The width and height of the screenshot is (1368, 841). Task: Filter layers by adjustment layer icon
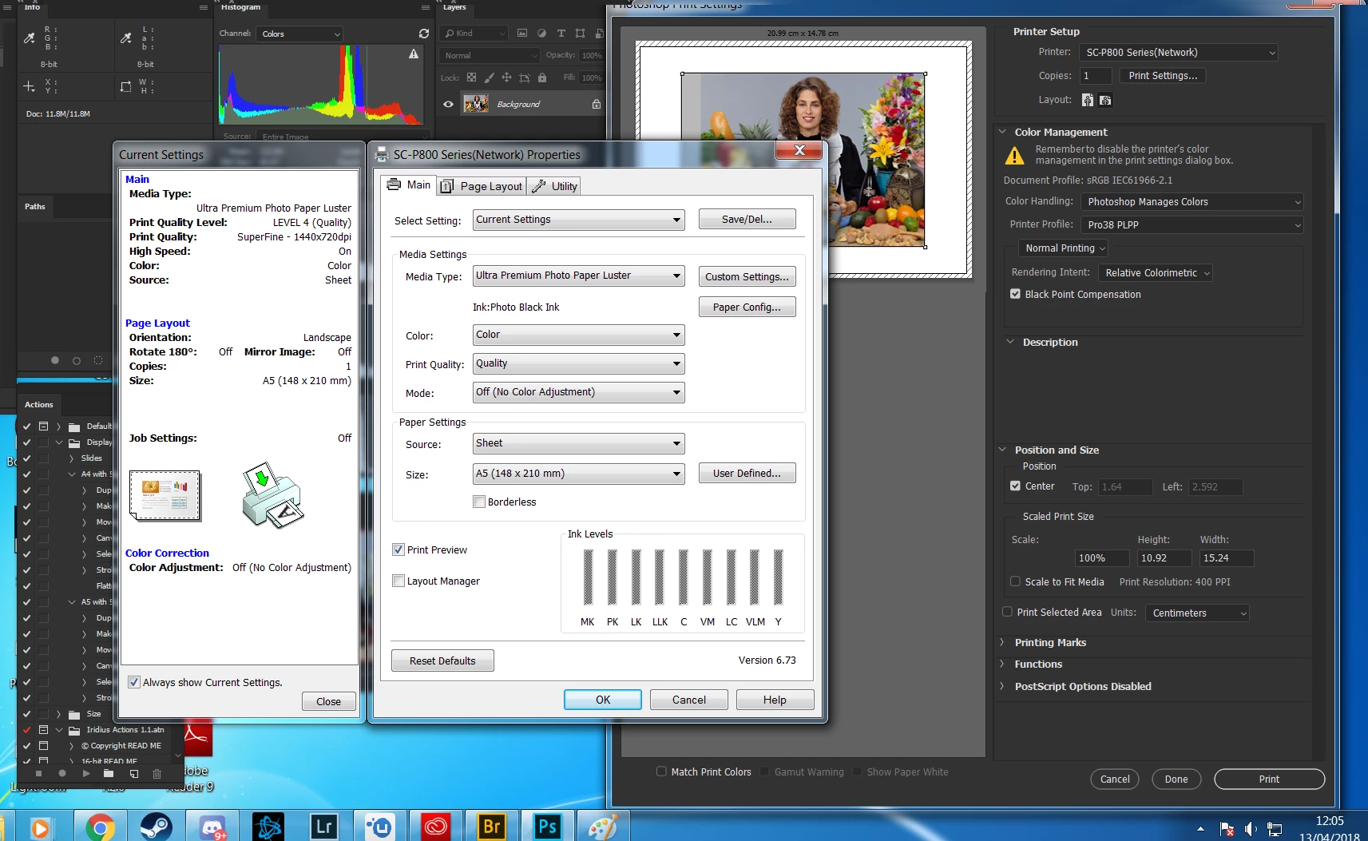[541, 34]
